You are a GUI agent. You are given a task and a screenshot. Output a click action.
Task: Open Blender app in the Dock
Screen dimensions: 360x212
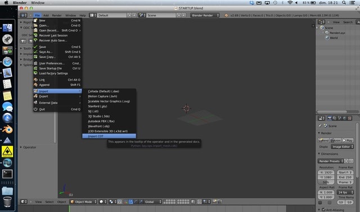tap(7, 130)
